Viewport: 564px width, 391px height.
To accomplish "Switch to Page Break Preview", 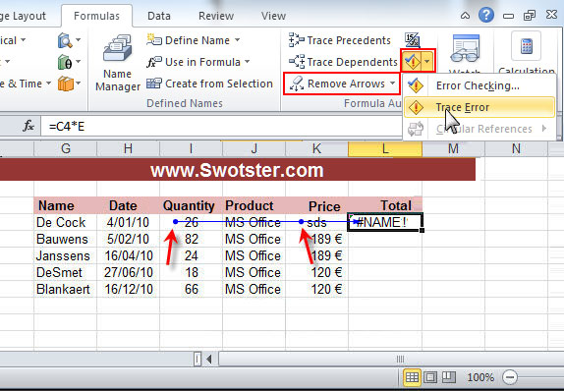I will (448, 377).
